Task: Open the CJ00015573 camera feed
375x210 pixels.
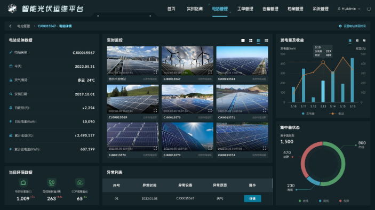Action: tap(188, 137)
